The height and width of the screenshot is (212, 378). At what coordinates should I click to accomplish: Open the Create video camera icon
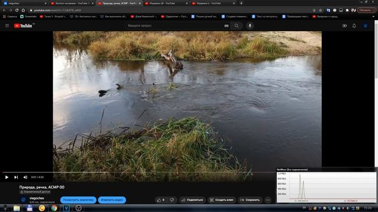(344, 25)
